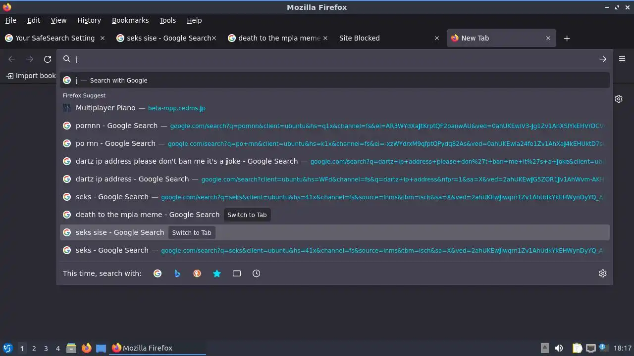634x356 pixels.
Task: Launch Firefox from taskbar quick launch
Action: pos(86,348)
